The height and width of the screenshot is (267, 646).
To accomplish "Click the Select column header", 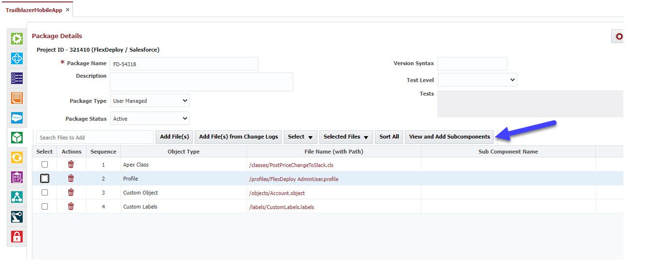I will 44,152.
